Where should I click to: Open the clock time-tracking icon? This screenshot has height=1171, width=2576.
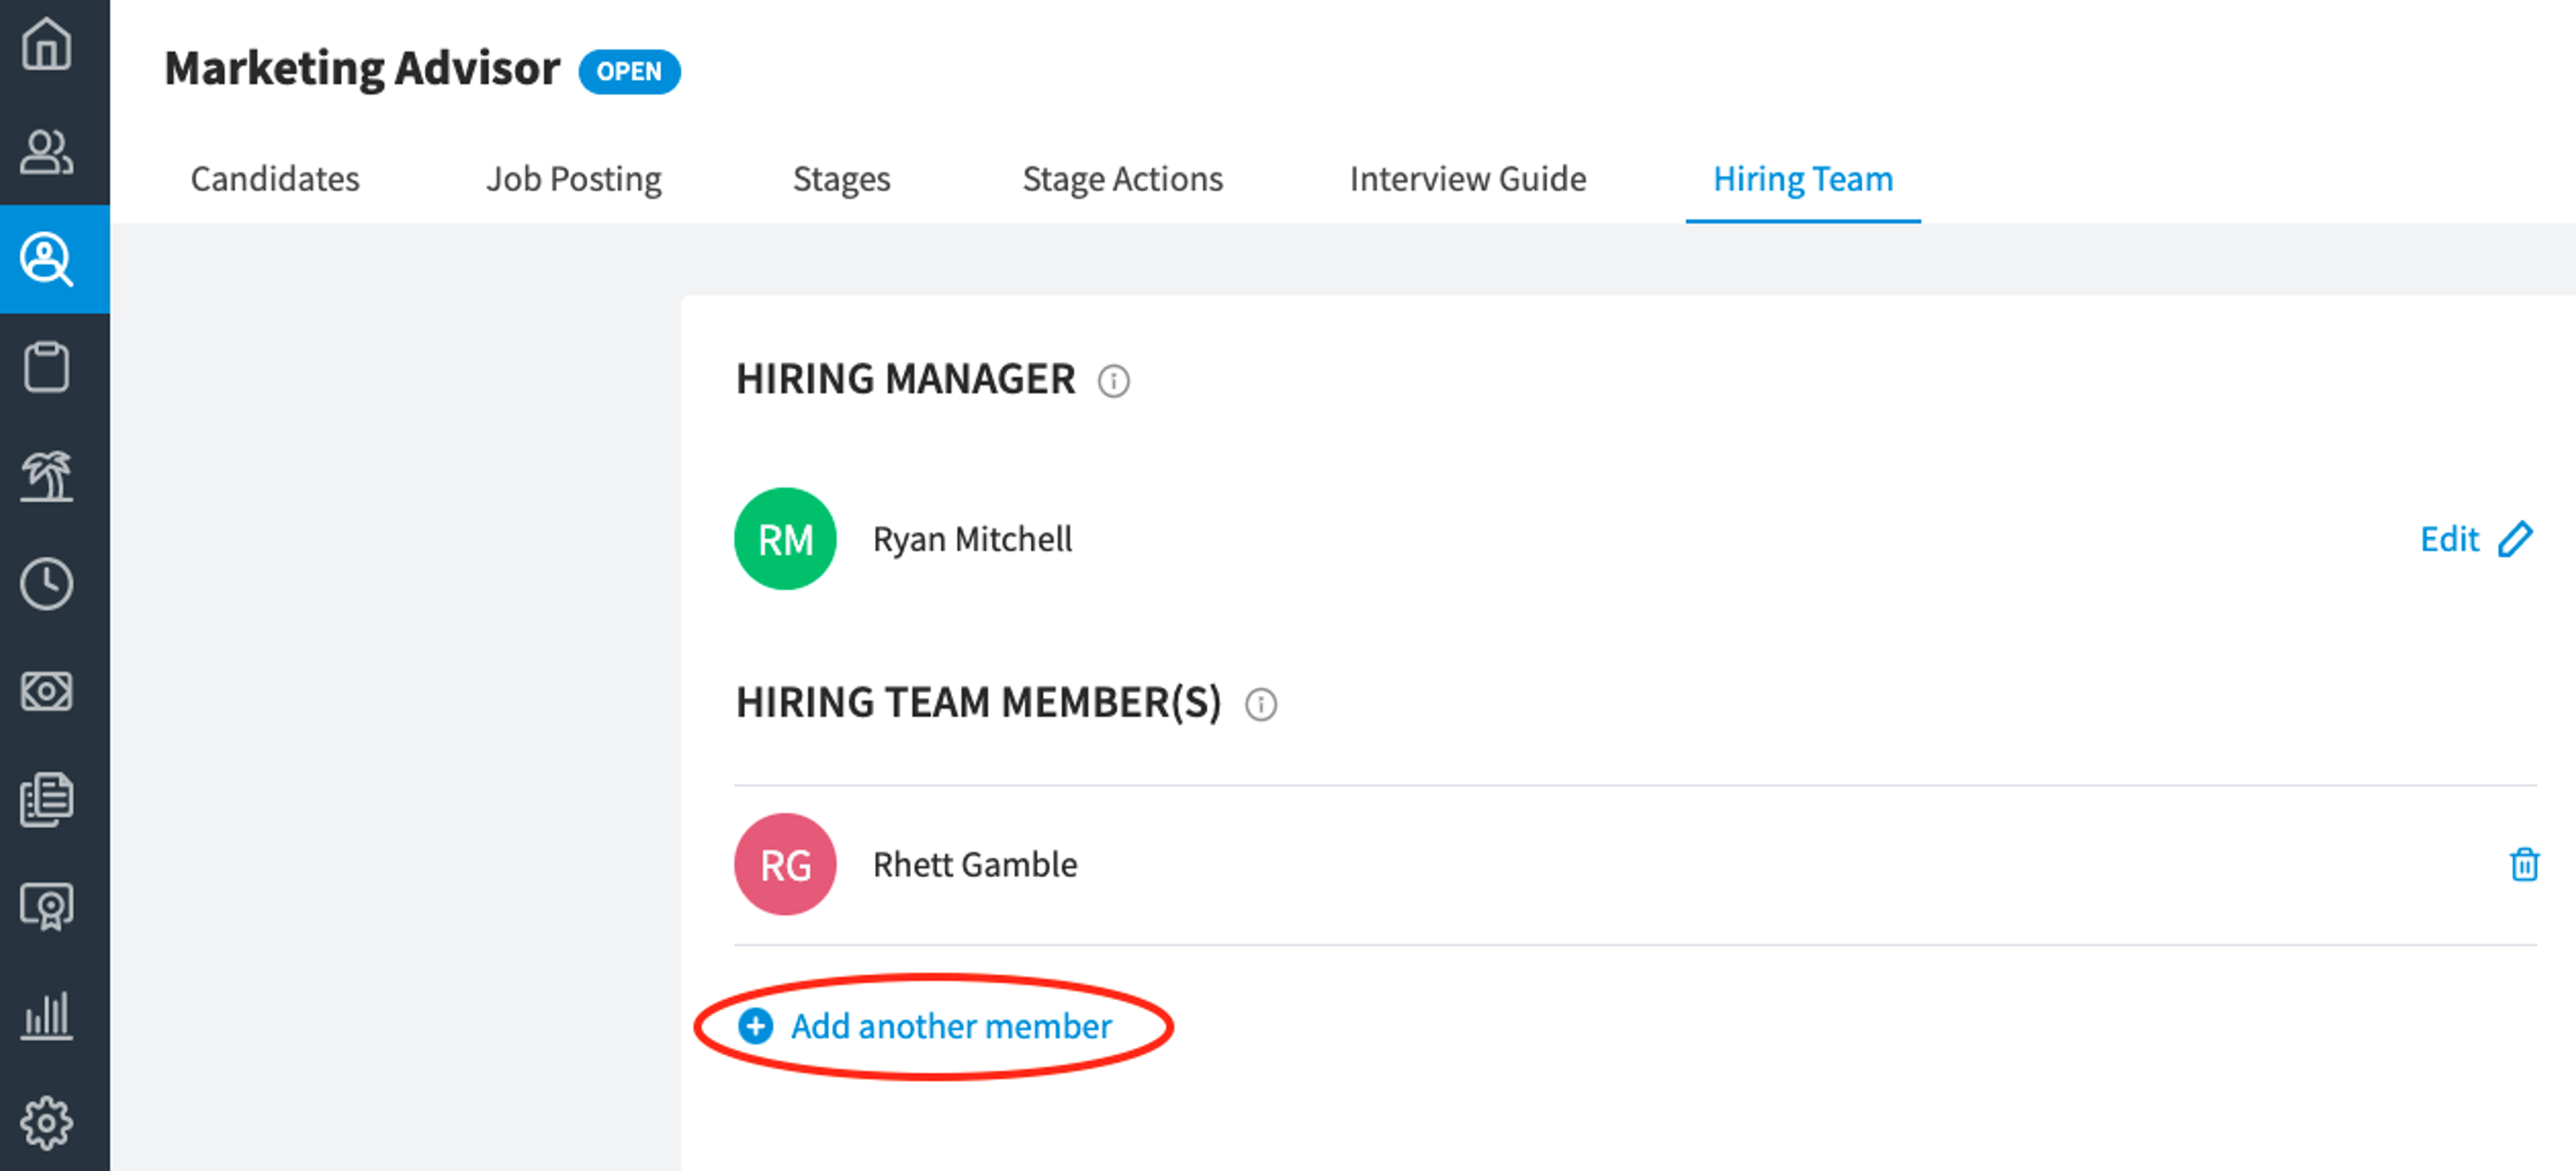(x=46, y=583)
